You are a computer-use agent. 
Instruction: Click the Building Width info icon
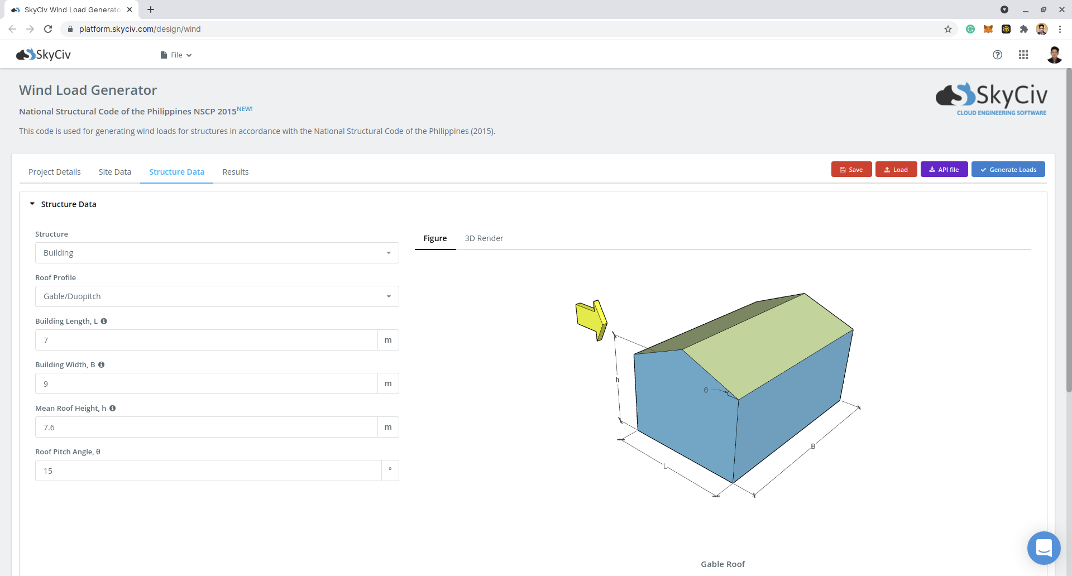102,365
